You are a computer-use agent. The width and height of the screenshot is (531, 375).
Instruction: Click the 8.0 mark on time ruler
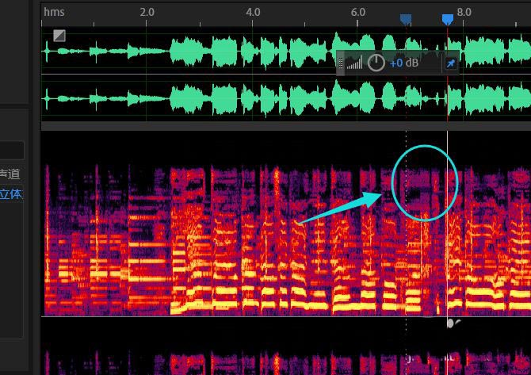[464, 12]
